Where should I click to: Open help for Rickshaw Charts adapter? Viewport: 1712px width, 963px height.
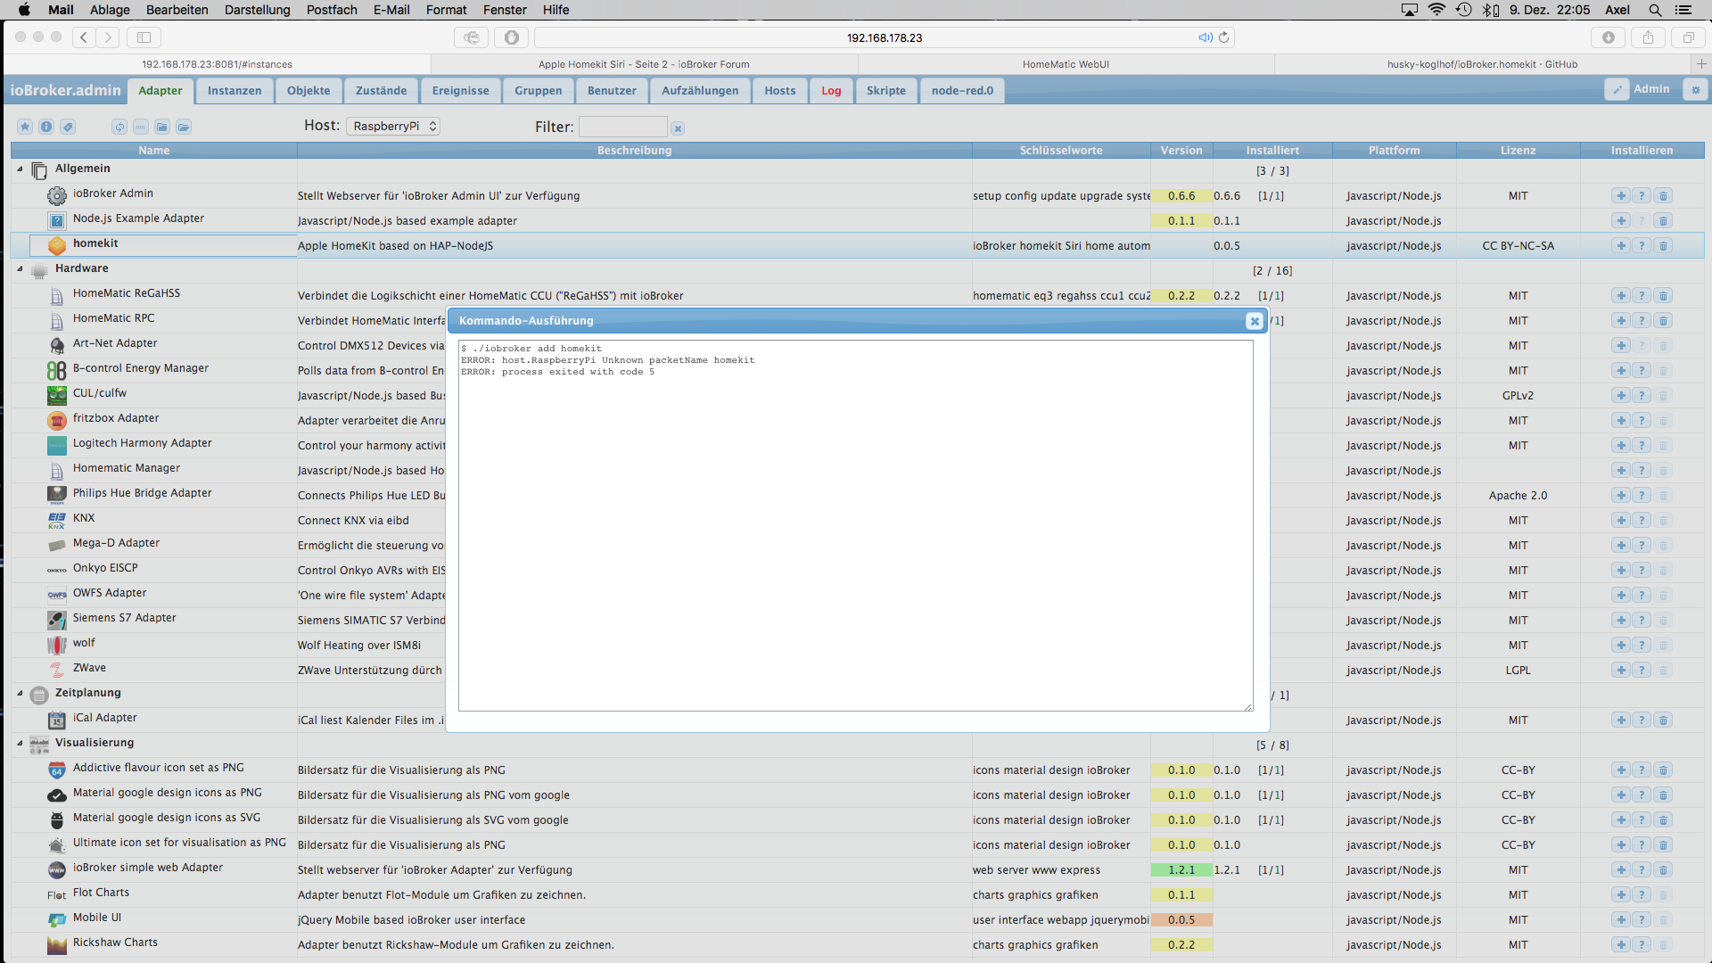coord(1642,945)
